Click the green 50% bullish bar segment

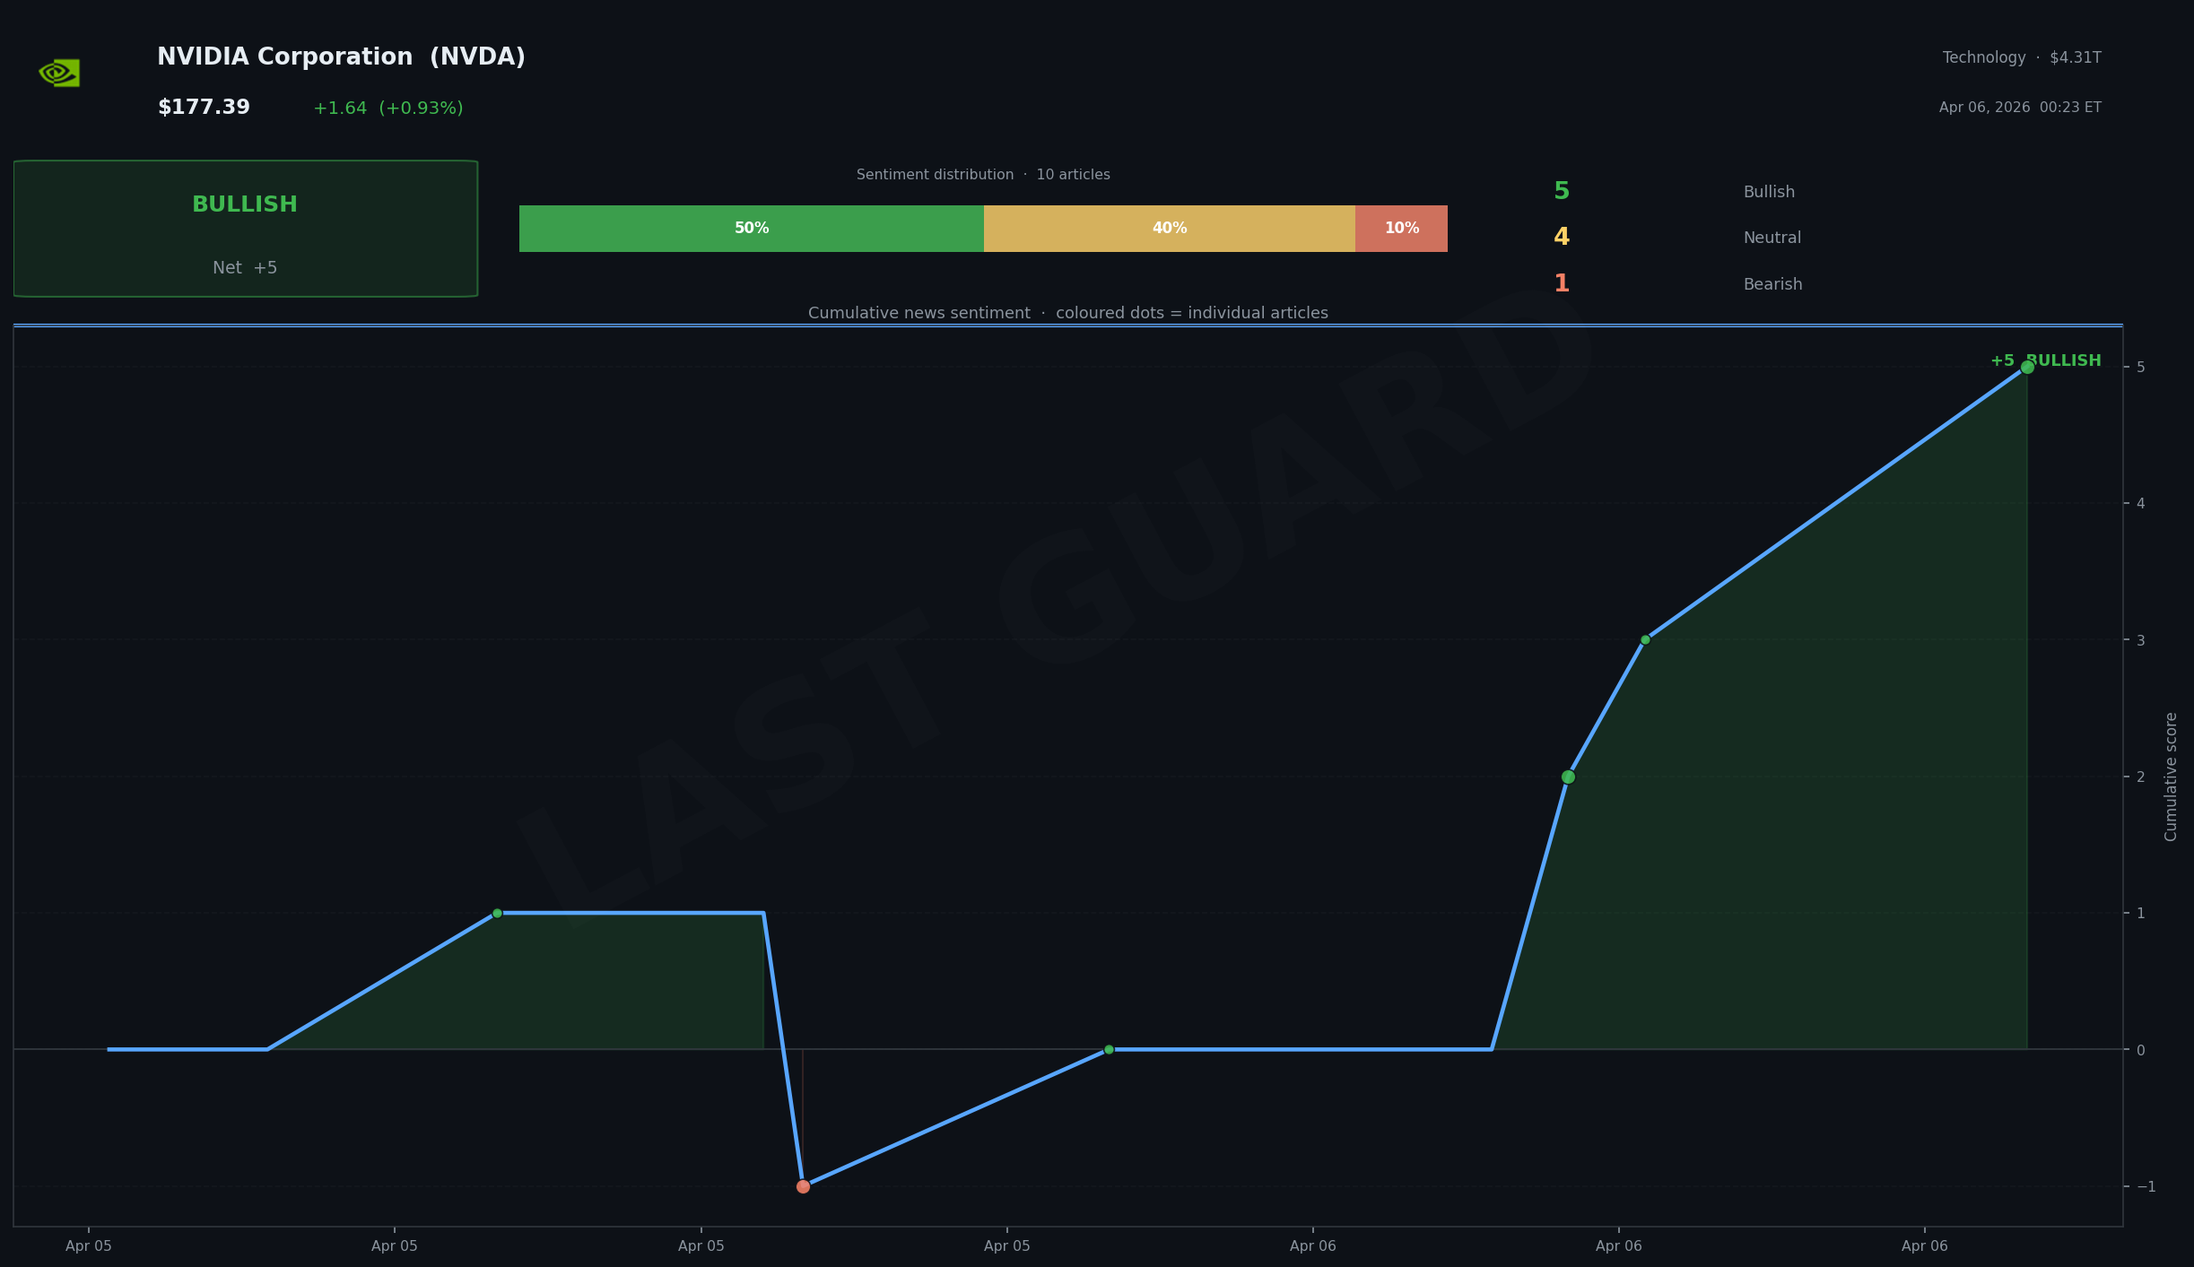(751, 229)
